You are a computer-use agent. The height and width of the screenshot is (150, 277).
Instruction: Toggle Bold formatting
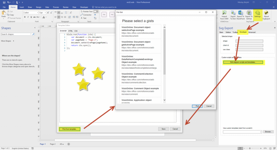click(x=25, y=17)
